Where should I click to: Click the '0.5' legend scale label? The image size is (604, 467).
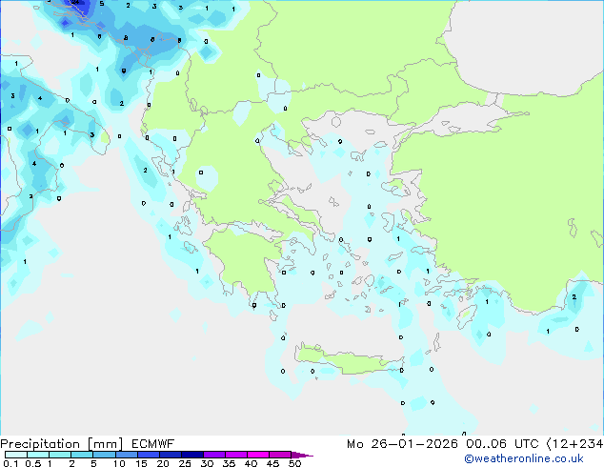point(33,463)
